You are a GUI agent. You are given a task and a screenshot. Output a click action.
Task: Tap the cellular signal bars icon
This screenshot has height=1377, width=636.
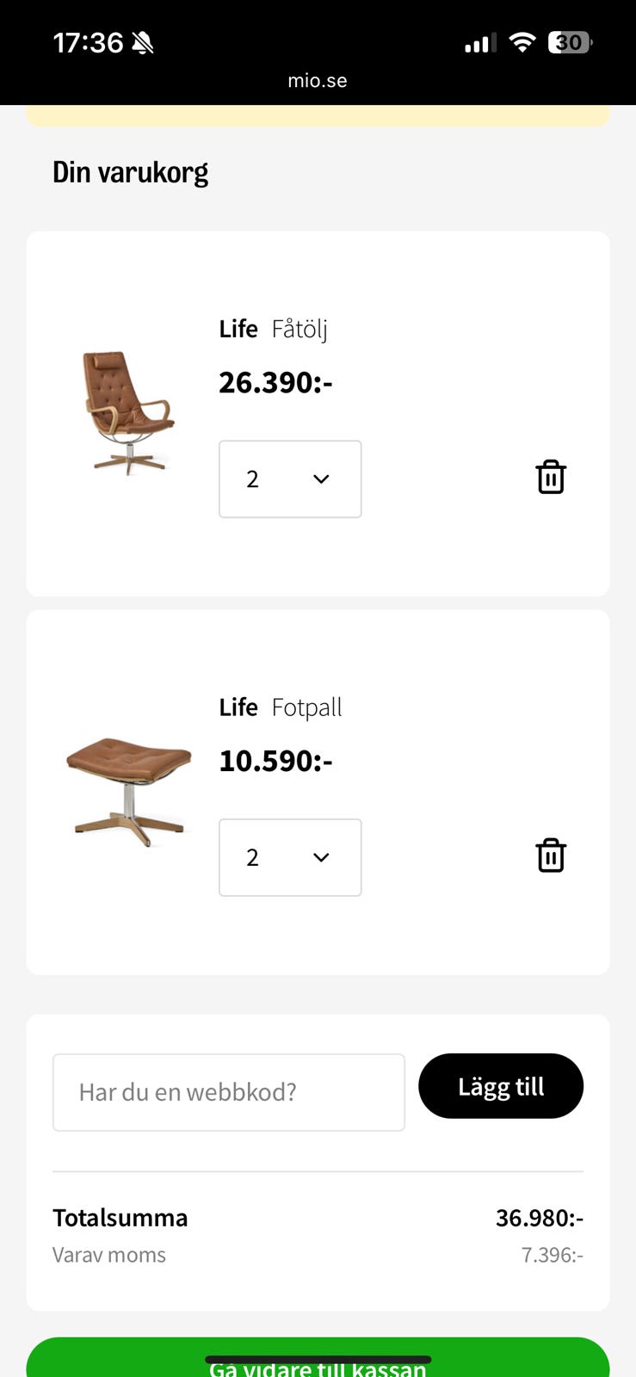[479, 43]
